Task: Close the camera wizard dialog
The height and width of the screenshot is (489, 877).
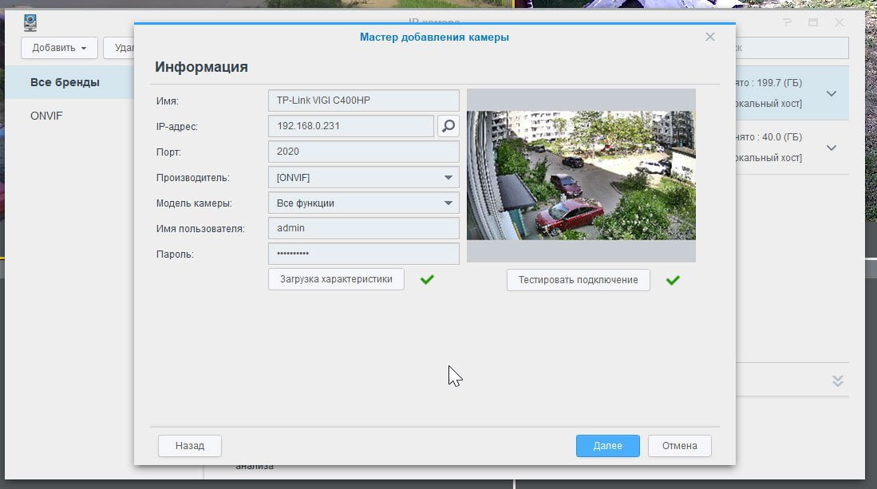Action: point(709,37)
